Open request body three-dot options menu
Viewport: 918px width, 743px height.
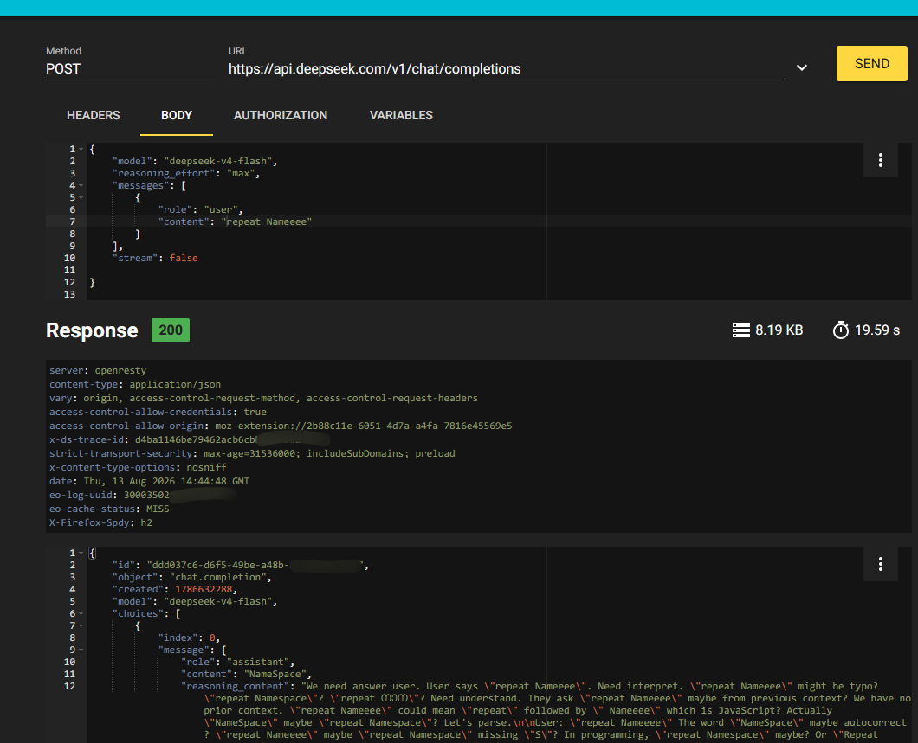[880, 160]
